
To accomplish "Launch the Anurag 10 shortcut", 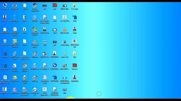I will [x=15, y=43].
